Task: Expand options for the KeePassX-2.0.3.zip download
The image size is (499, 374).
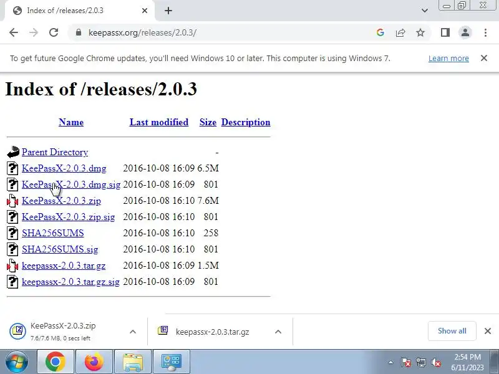Action: tap(133, 332)
